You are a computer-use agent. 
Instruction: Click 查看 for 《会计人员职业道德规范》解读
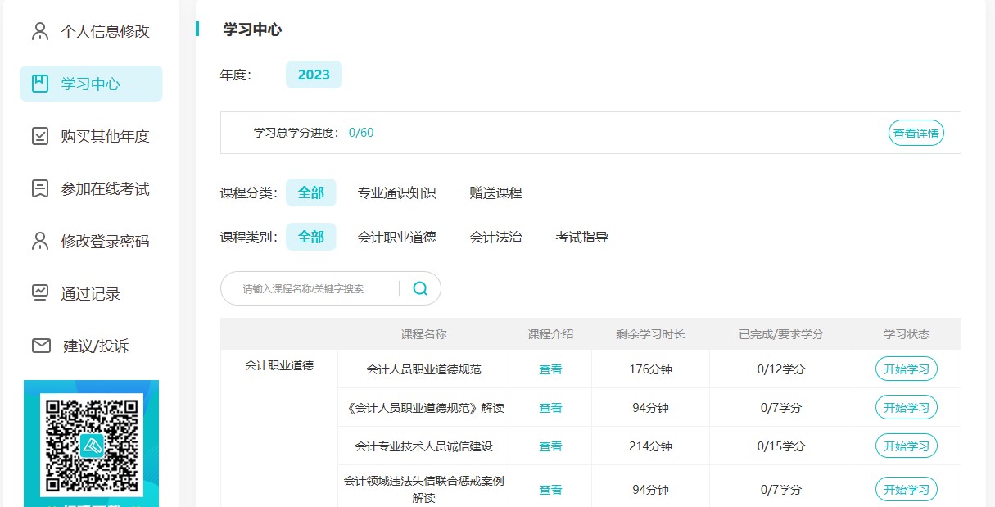click(x=550, y=408)
